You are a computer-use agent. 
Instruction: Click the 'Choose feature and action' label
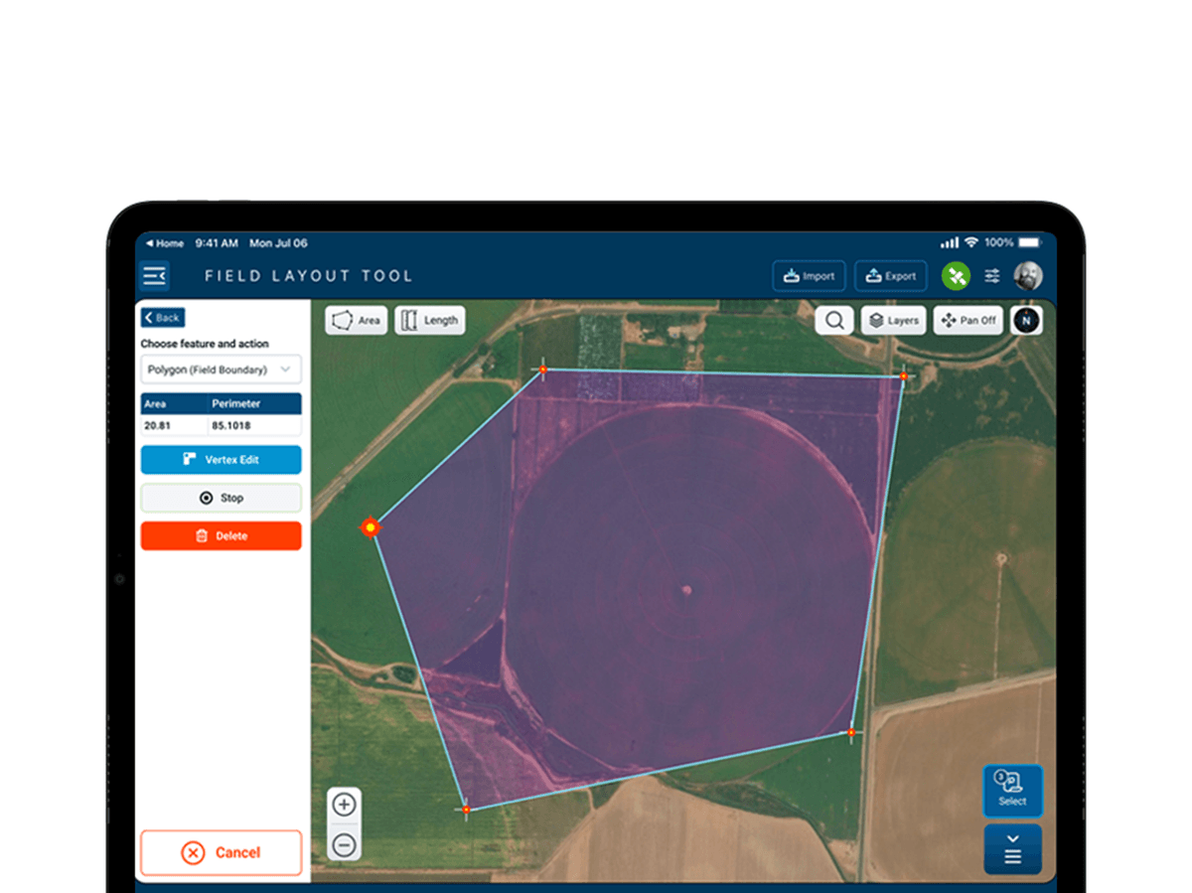pyautogui.click(x=205, y=344)
